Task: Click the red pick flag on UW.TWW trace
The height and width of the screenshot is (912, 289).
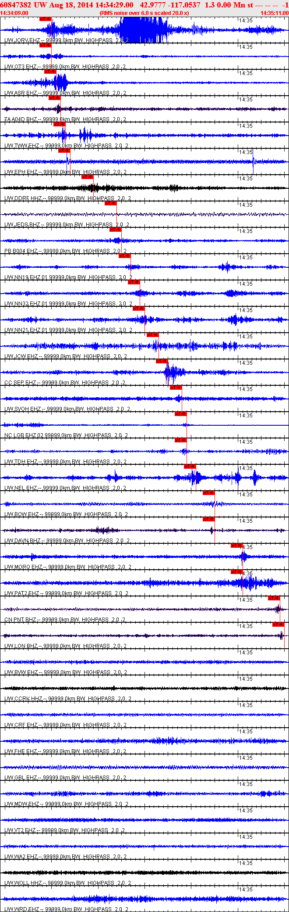Action: (60, 124)
